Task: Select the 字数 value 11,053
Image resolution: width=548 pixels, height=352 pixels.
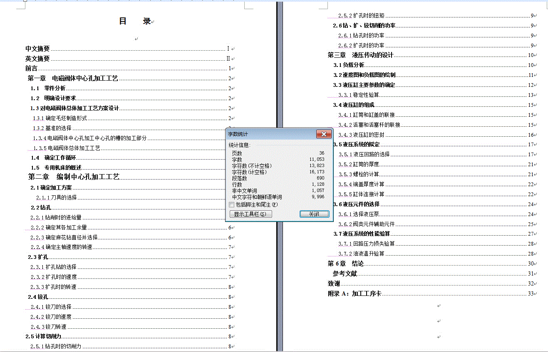Action: [317, 160]
